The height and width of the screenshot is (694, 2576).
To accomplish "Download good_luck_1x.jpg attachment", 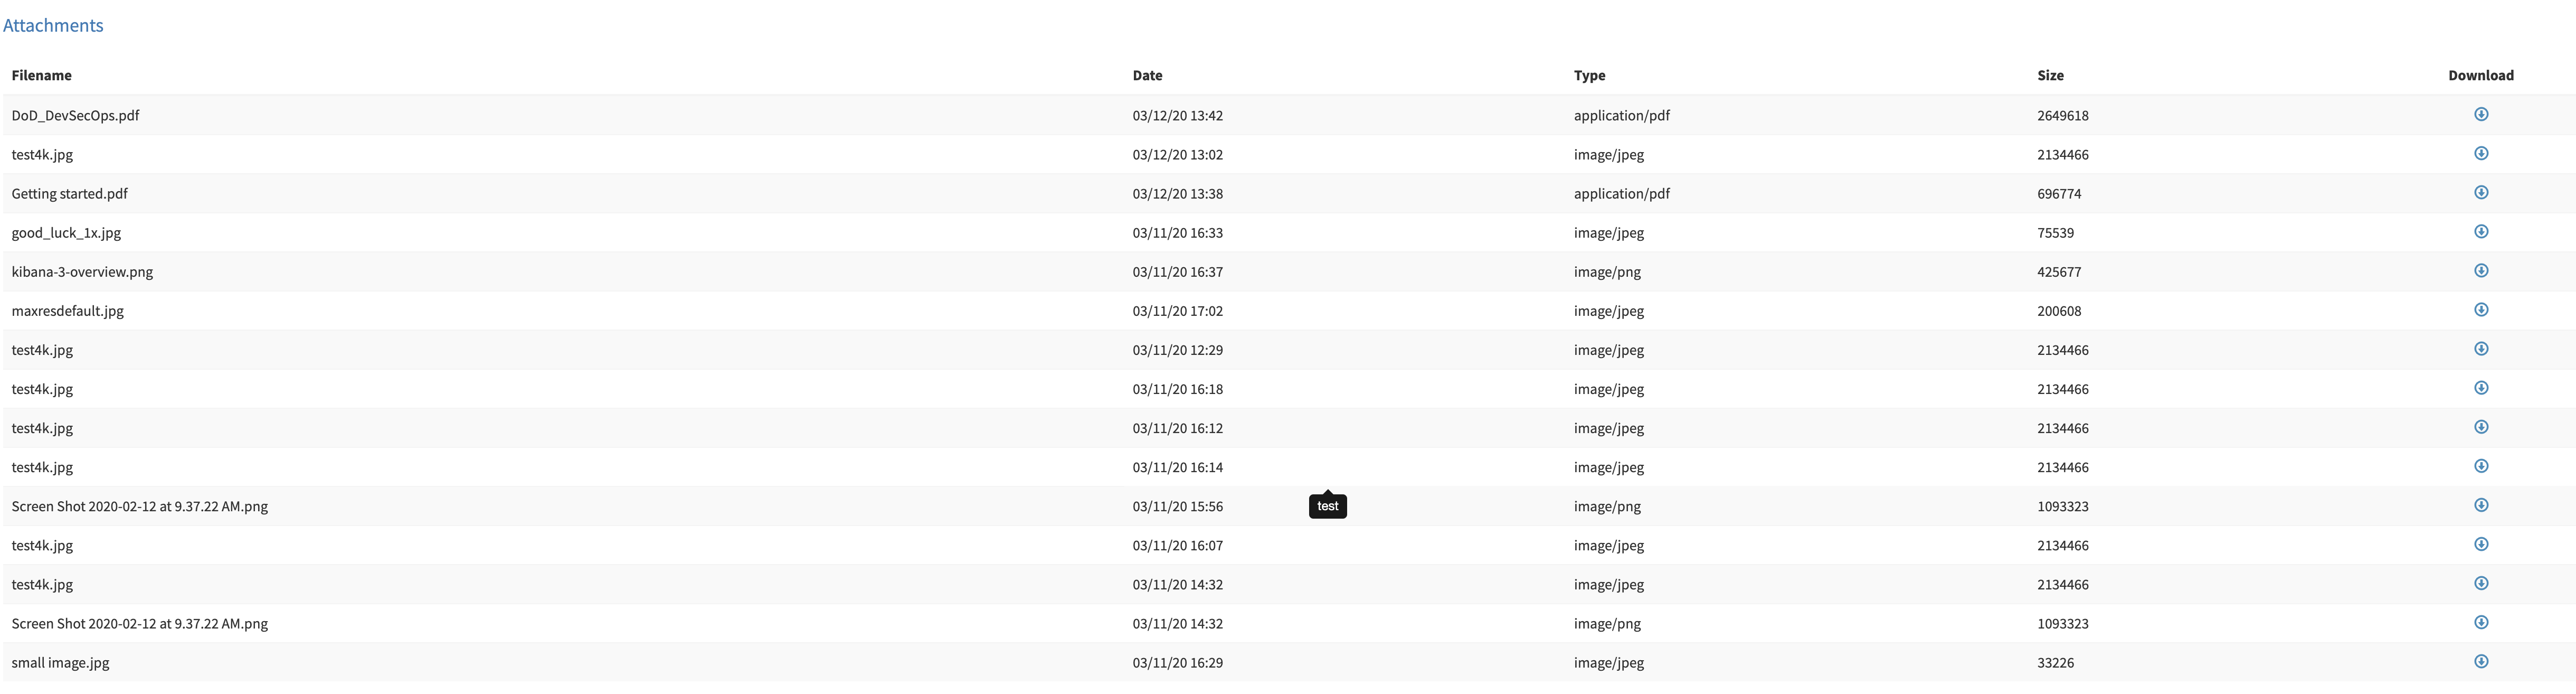I will pos(2481,231).
